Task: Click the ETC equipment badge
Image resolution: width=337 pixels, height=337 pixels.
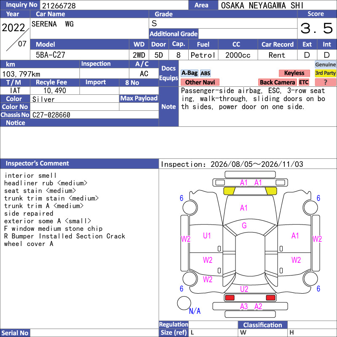Action: click(304, 82)
